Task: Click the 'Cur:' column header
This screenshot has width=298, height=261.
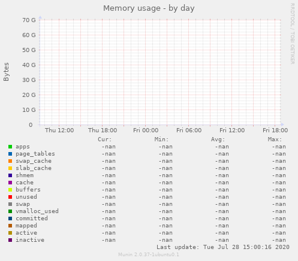Action: (105, 139)
